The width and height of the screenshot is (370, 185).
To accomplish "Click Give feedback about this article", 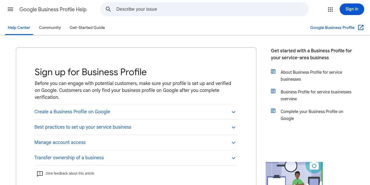I will pyautogui.click(x=70, y=173).
